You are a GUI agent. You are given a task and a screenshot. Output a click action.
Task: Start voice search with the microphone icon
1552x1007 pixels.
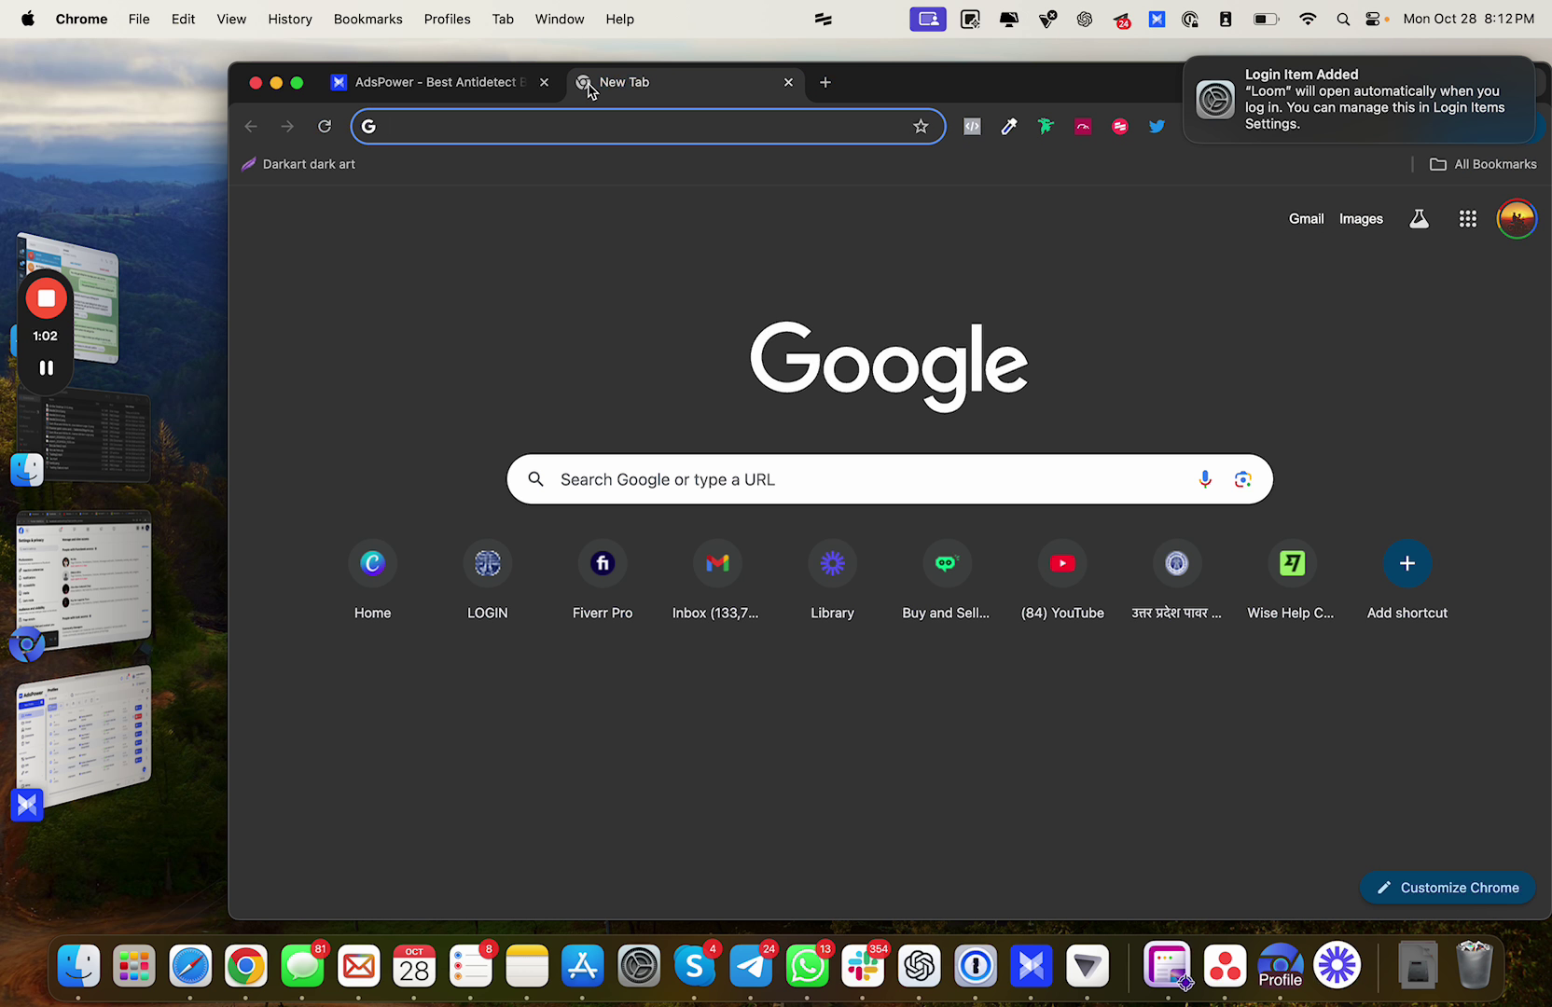click(x=1205, y=479)
